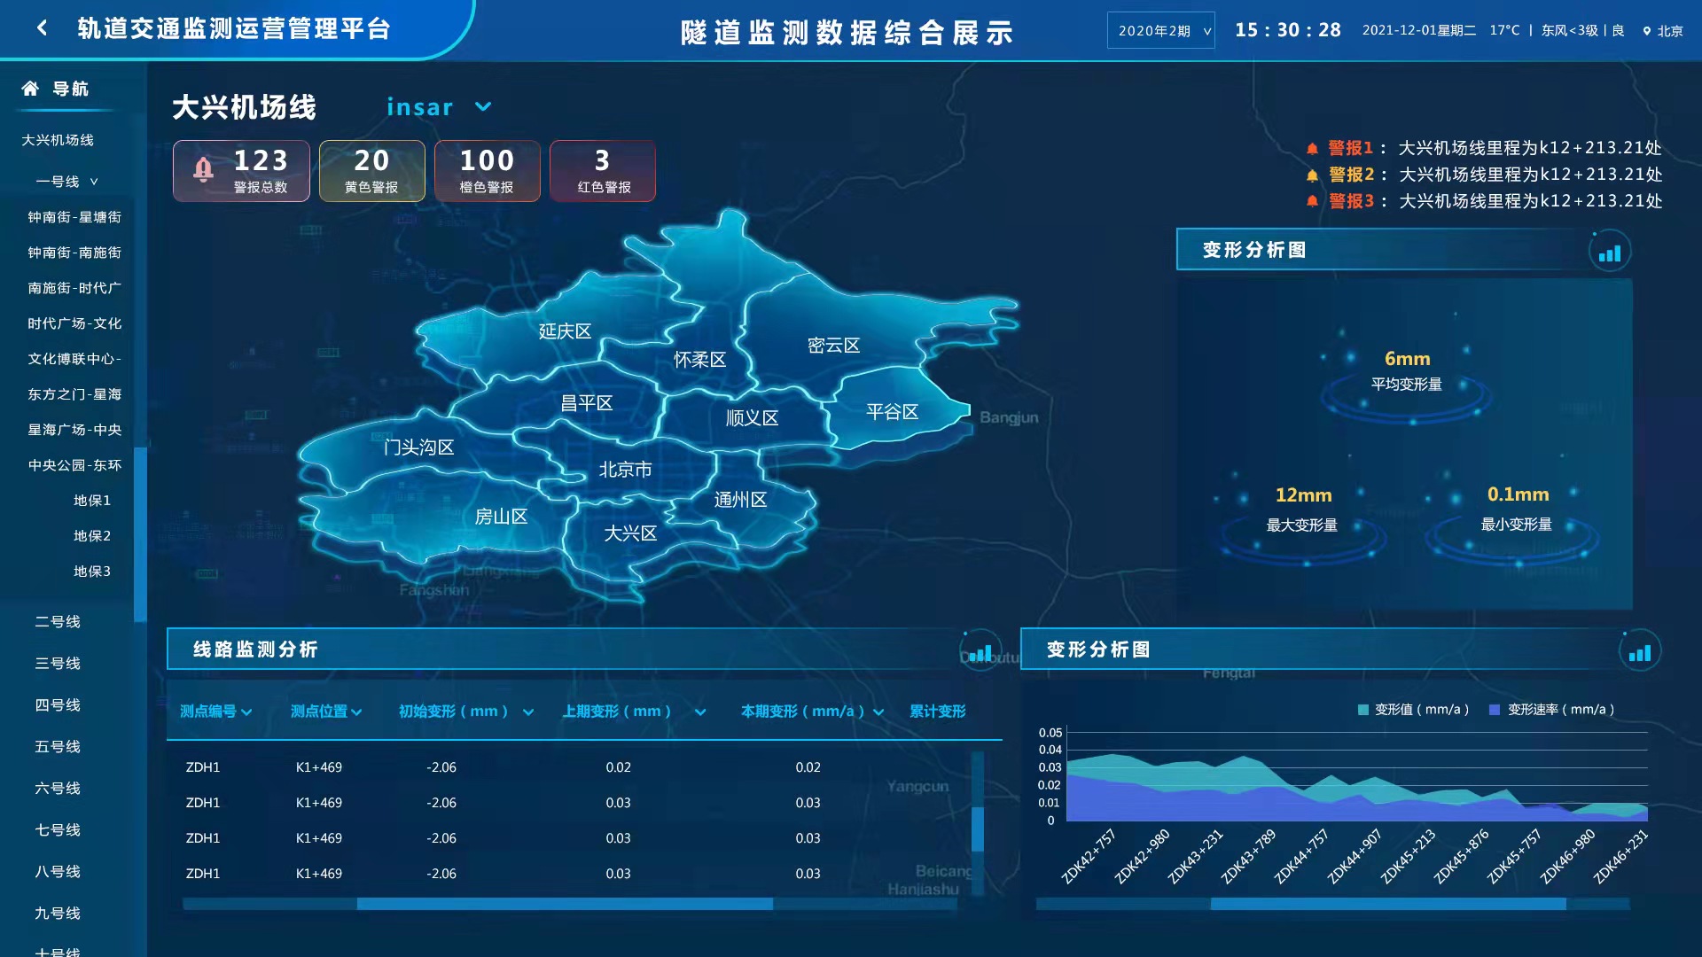The height and width of the screenshot is (957, 1702).
Task: Click the 大兴区 region on the map
Action: click(630, 534)
